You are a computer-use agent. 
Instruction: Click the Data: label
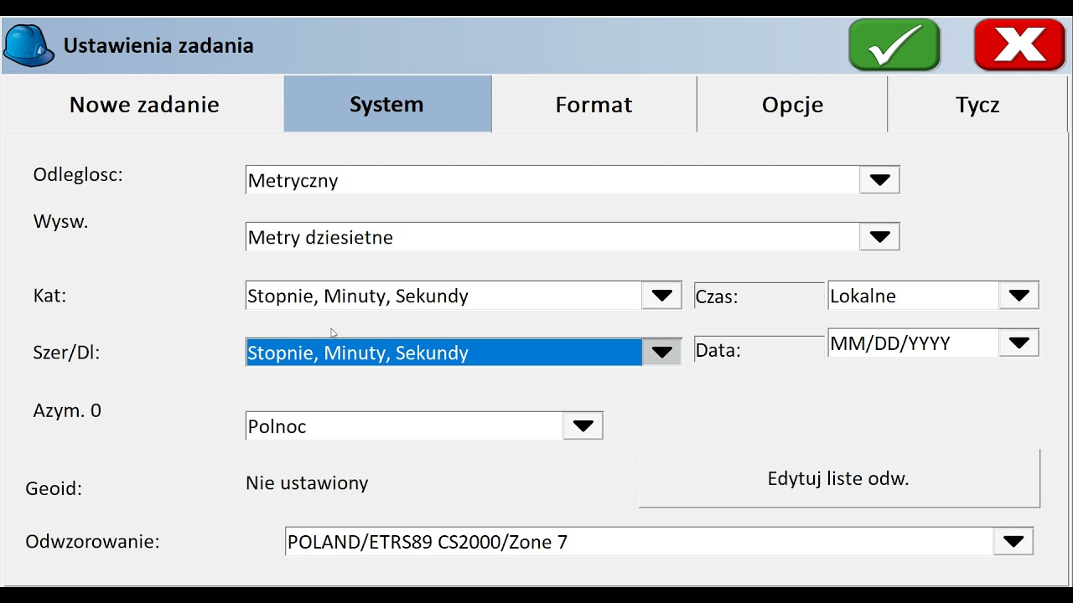point(718,351)
